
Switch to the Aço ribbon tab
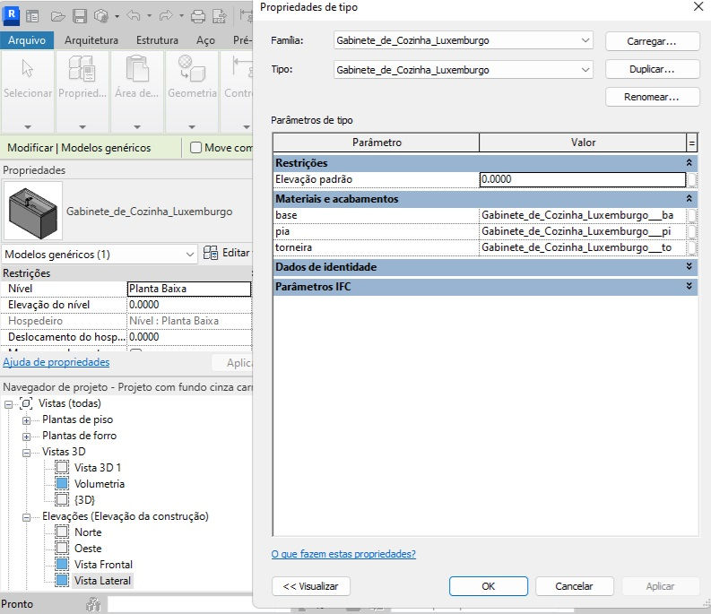[205, 40]
